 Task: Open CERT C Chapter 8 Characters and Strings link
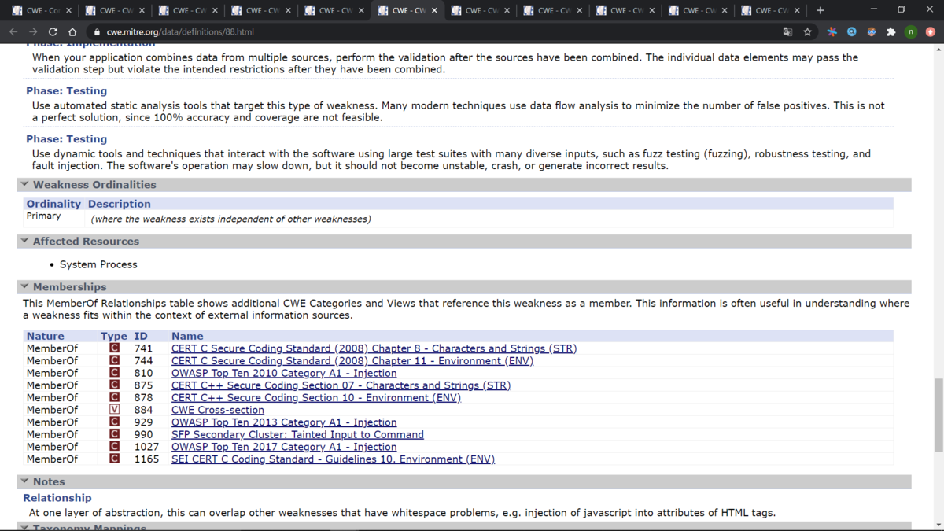tap(374, 348)
